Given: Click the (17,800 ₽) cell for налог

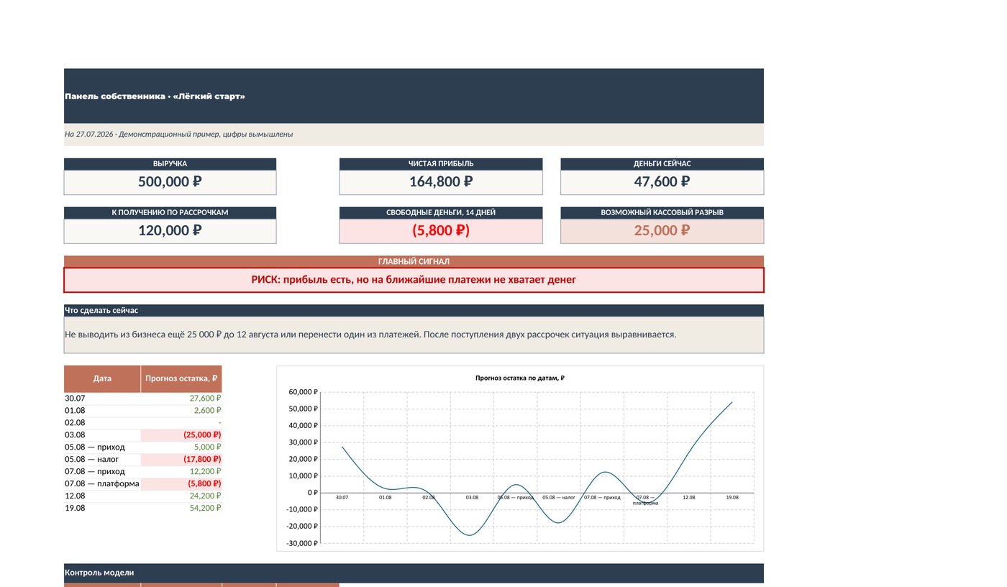Looking at the screenshot, I should click(181, 460).
